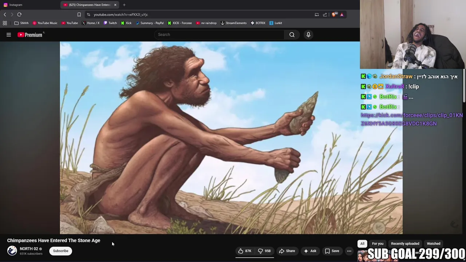The image size is (466, 262).
Task: Share the Chimpanzees video
Action: tap(287, 251)
